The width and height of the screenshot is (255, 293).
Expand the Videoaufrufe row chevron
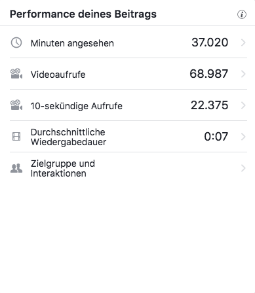243,74
